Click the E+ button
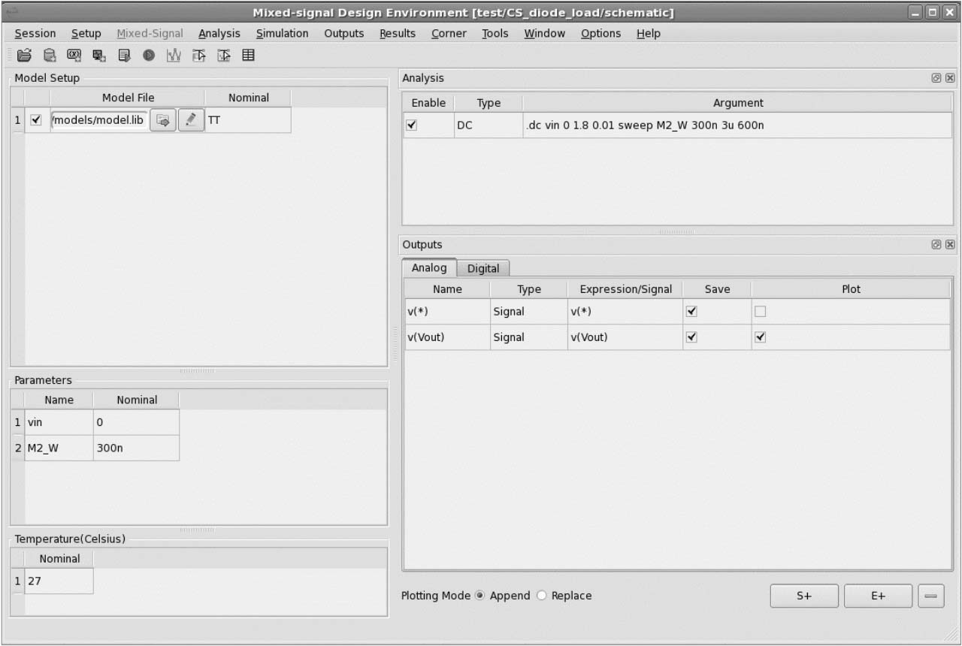 (878, 596)
